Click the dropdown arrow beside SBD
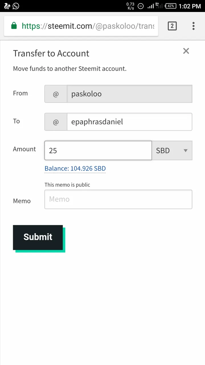 point(185,151)
